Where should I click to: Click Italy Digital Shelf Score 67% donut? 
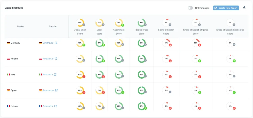[x=80, y=75]
